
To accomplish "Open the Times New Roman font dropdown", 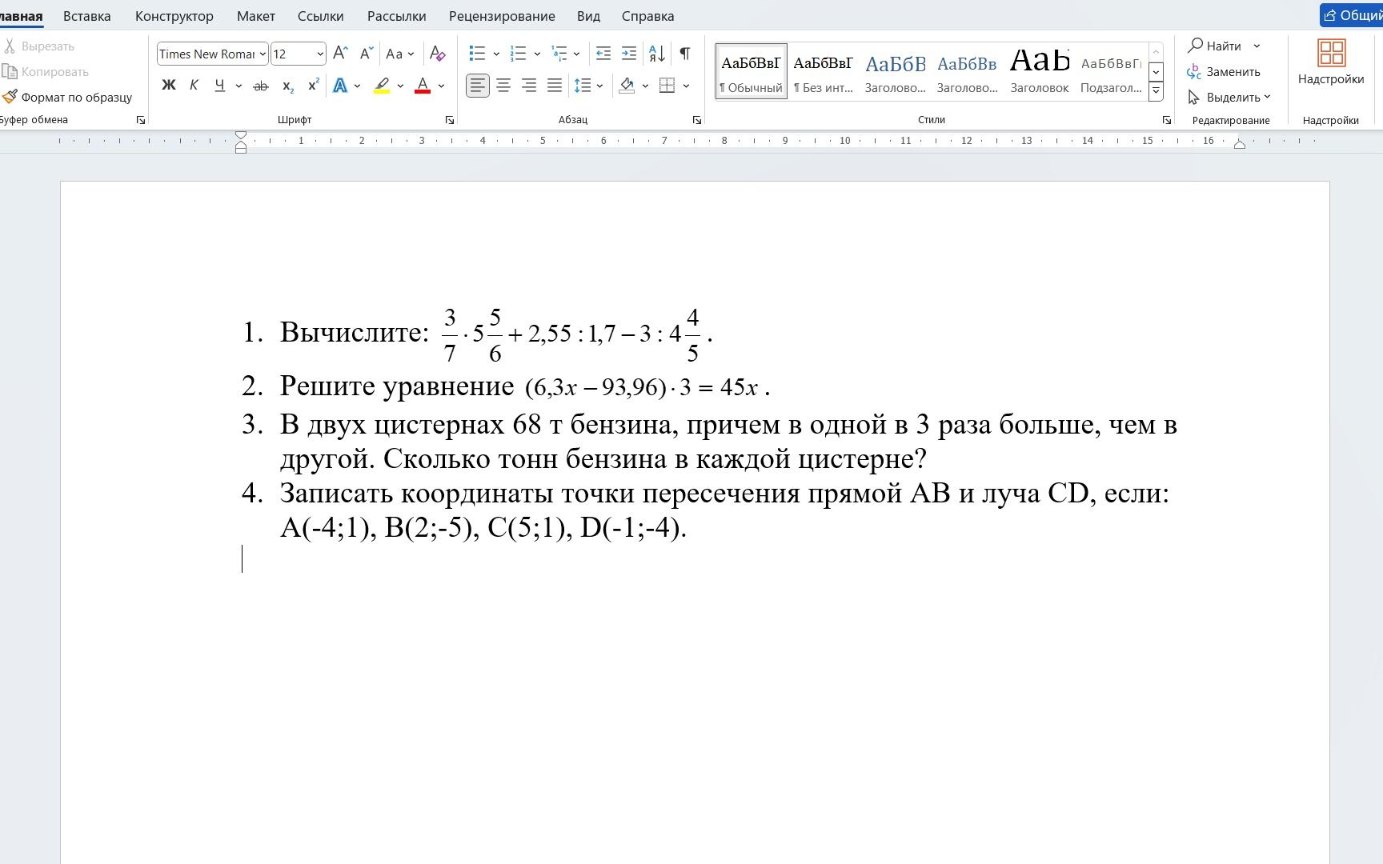I will tap(263, 54).
